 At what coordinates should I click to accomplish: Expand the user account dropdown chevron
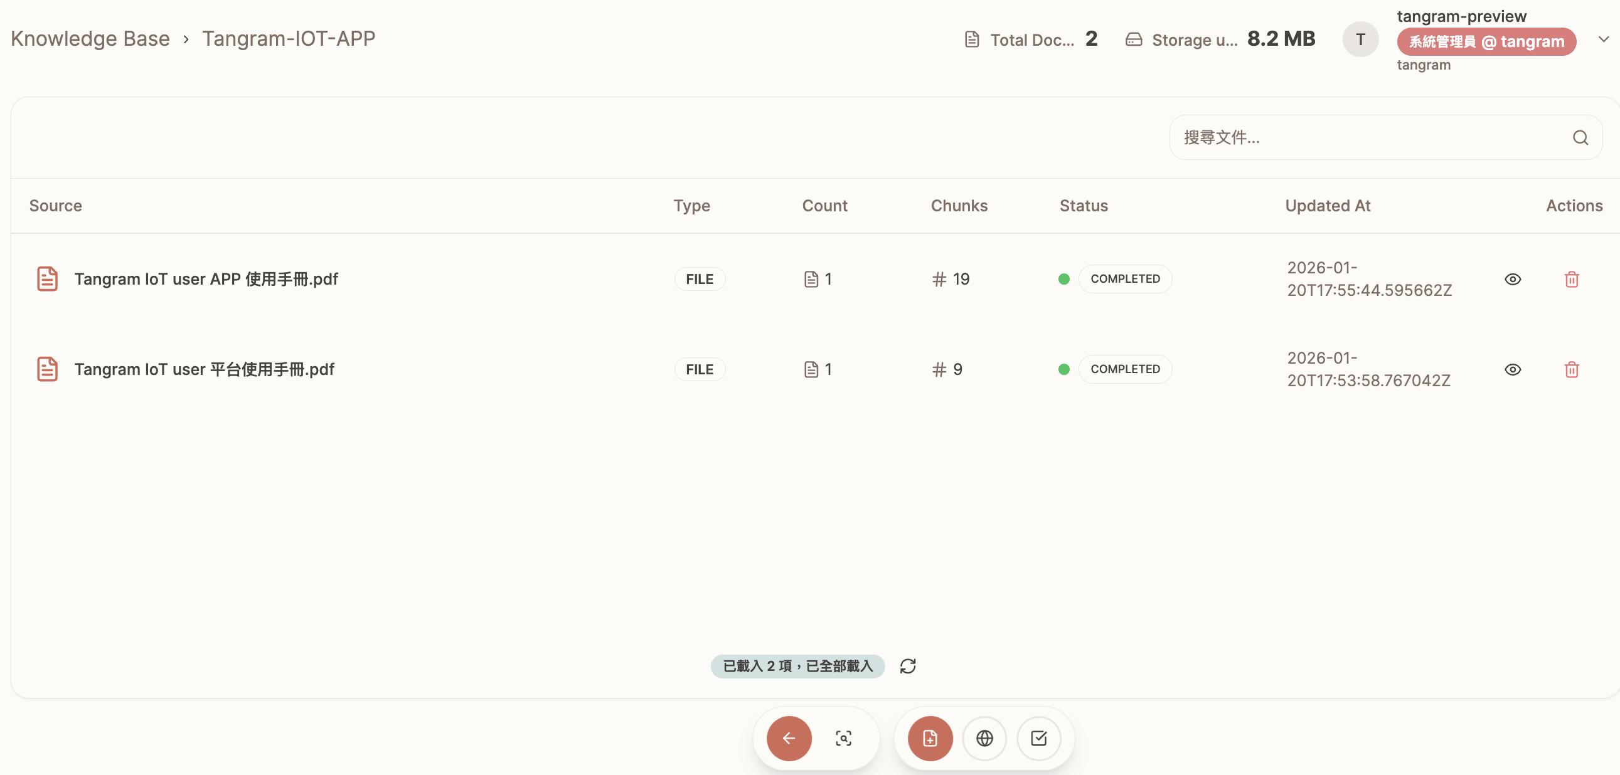tap(1603, 40)
